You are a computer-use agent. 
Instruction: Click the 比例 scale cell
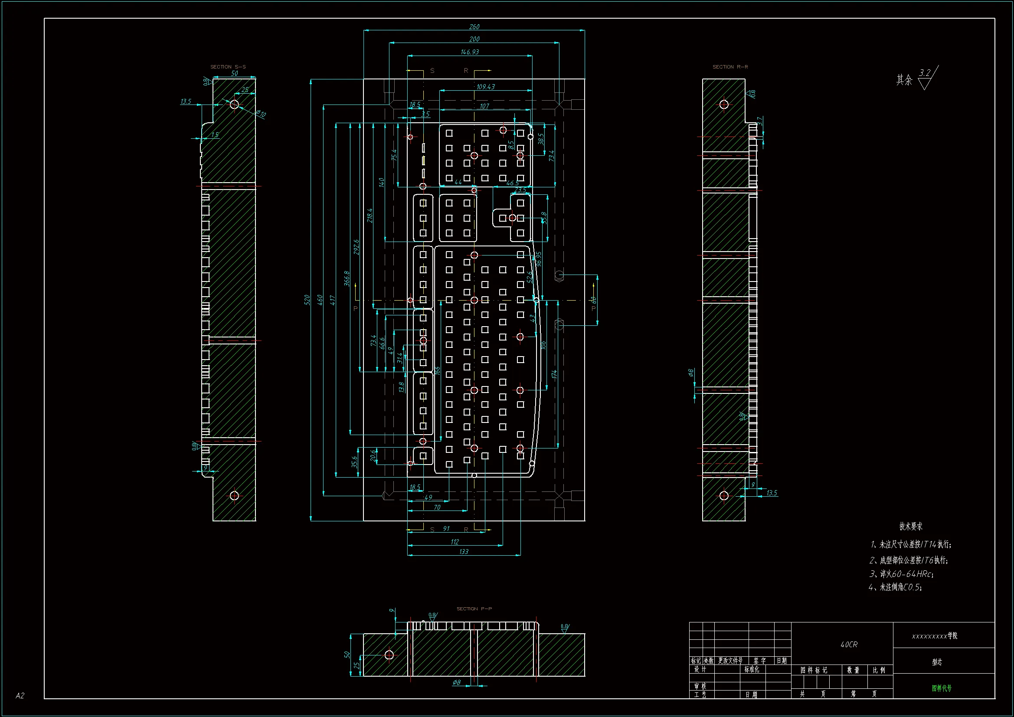879,670
